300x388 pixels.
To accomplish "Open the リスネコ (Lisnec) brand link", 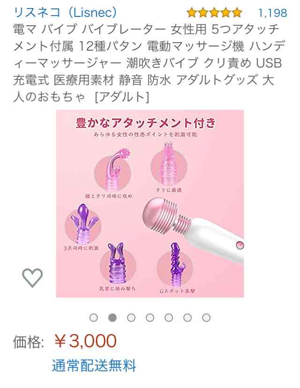I will [65, 12].
